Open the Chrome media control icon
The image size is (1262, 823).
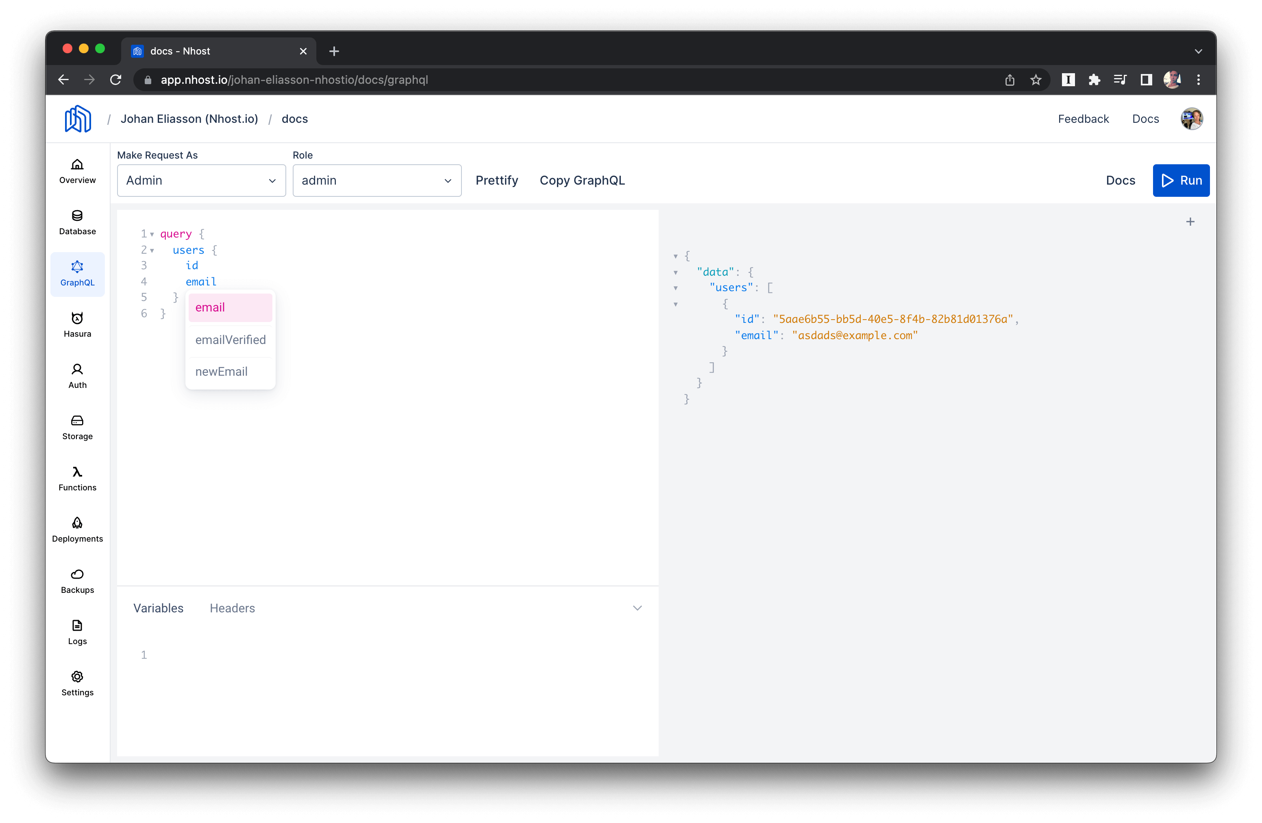click(1120, 80)
